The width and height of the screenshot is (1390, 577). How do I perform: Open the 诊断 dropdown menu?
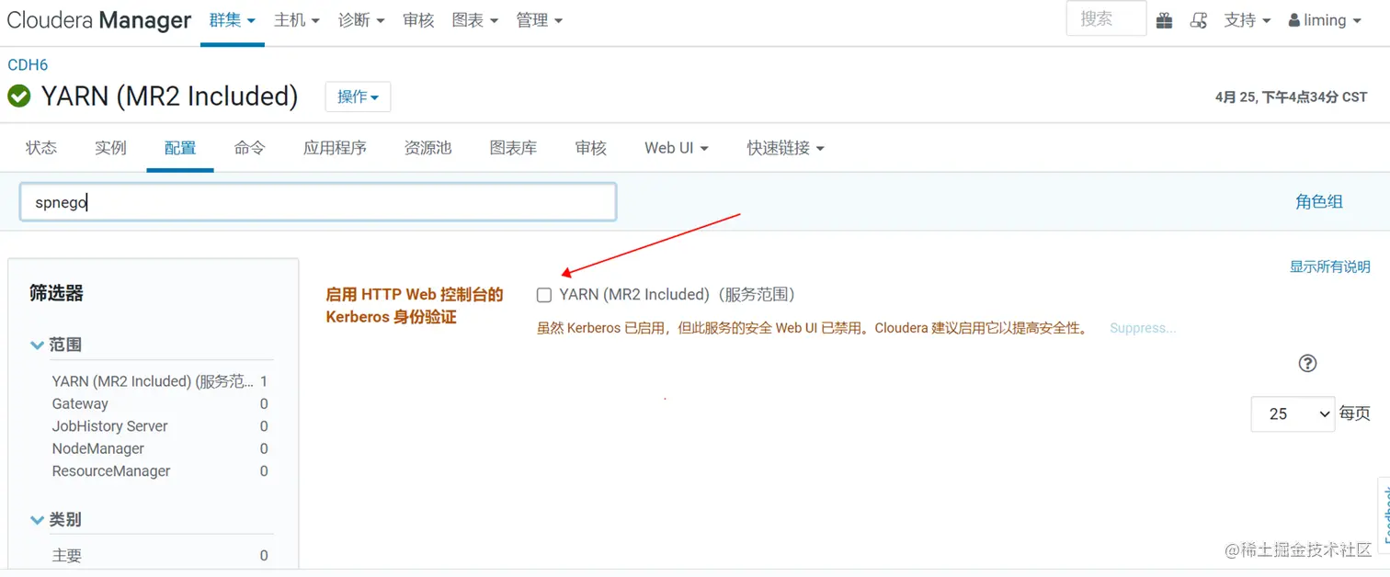(361, 20)
